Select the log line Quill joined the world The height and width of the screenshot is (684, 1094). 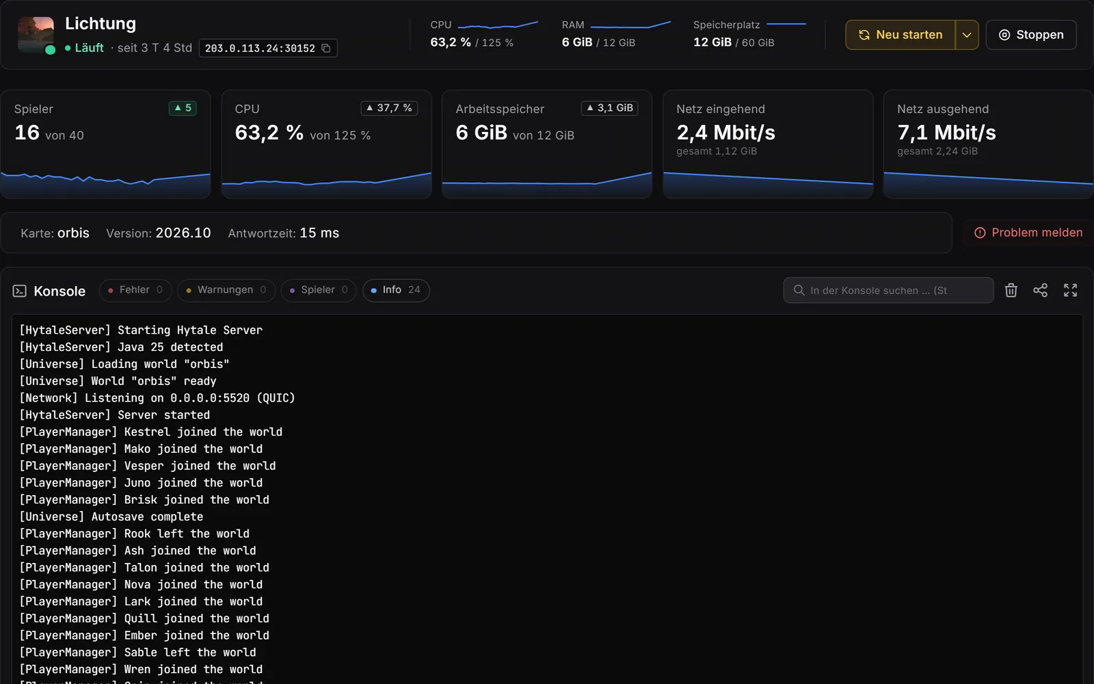(144, 618)
